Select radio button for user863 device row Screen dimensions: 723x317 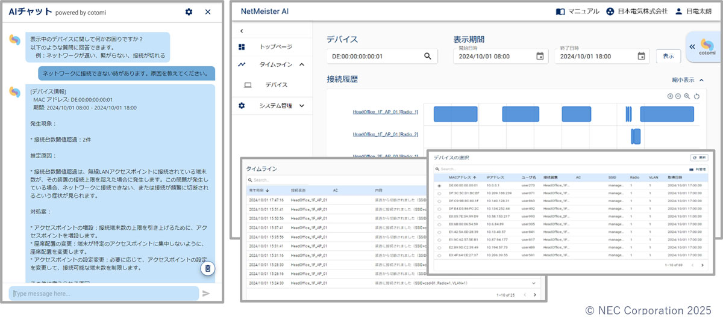[439, 200]
